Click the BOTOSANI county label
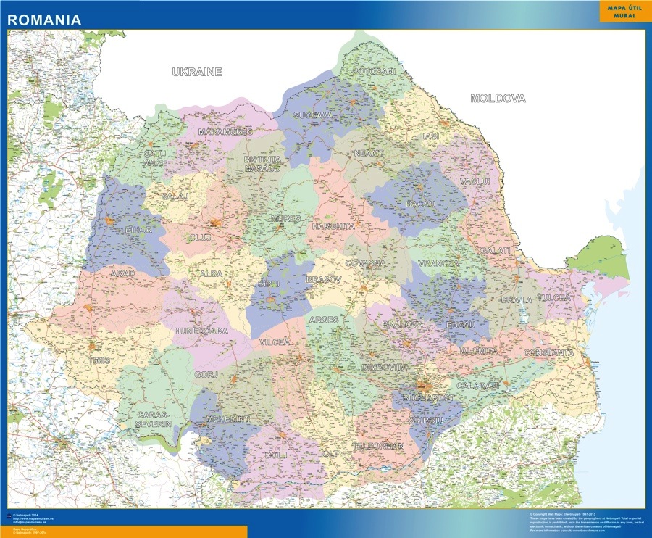This screenshot has height=538, width=652. (375, 72)
